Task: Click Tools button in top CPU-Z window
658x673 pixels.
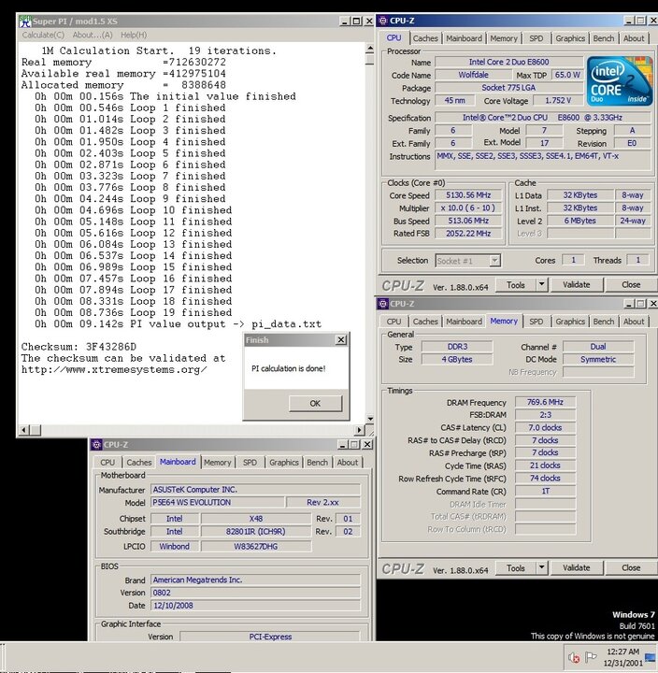Action: (x=516, y=285)
